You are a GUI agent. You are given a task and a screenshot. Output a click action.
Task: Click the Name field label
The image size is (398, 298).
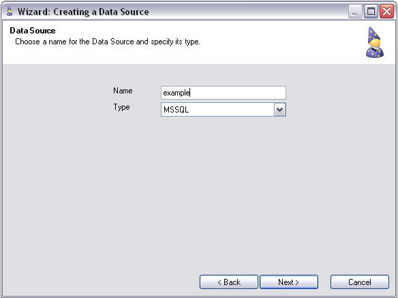coord(123,91)
